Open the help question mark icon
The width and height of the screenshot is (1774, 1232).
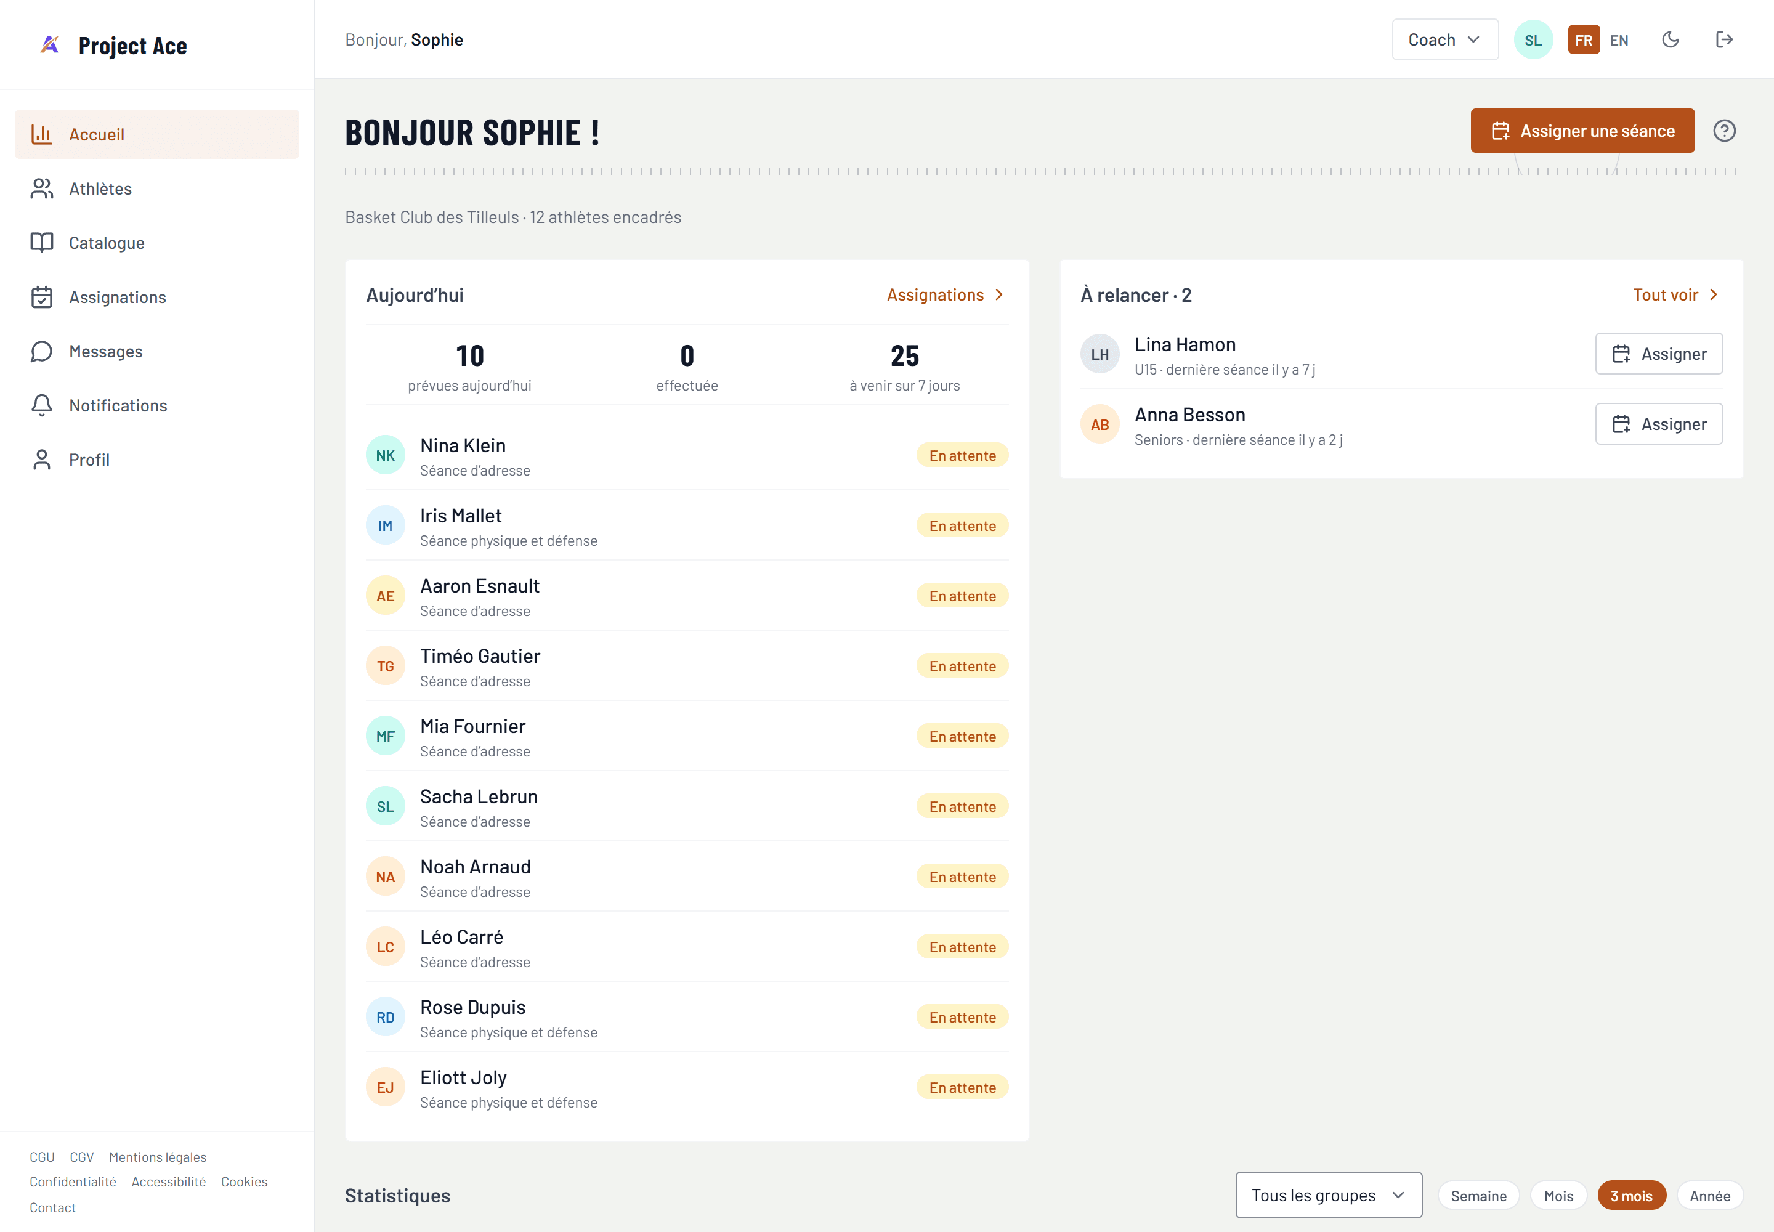pyautogui.click(x=1724, y=131)
